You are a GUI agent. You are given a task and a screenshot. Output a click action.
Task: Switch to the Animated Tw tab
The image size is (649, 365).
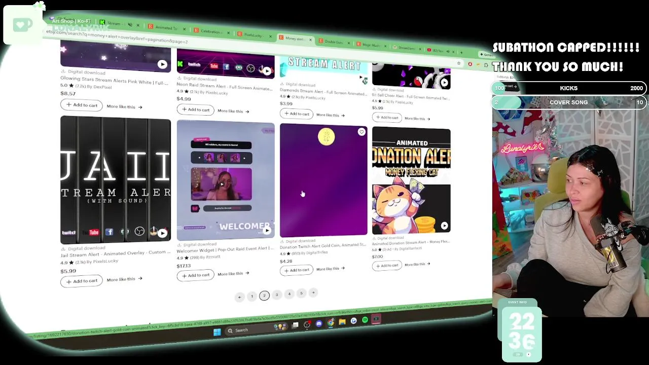coord(167,27)
